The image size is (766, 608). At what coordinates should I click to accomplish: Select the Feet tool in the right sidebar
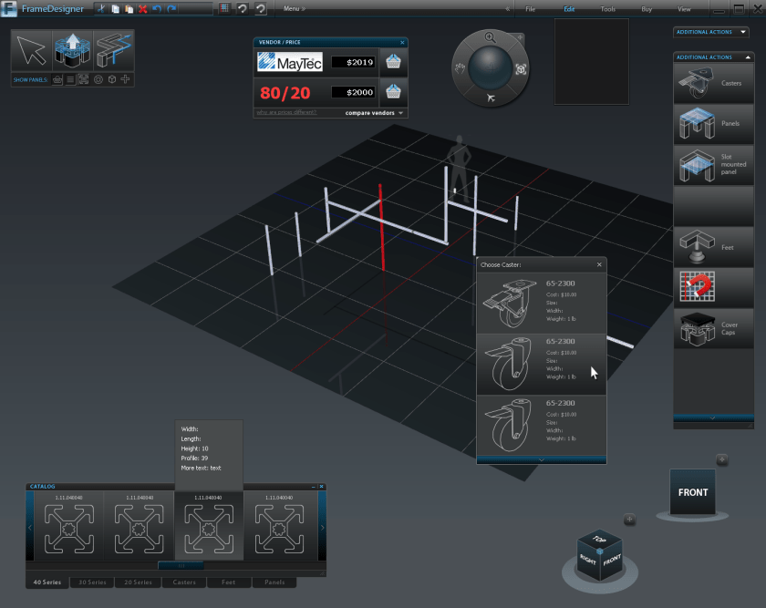point(713,246)
